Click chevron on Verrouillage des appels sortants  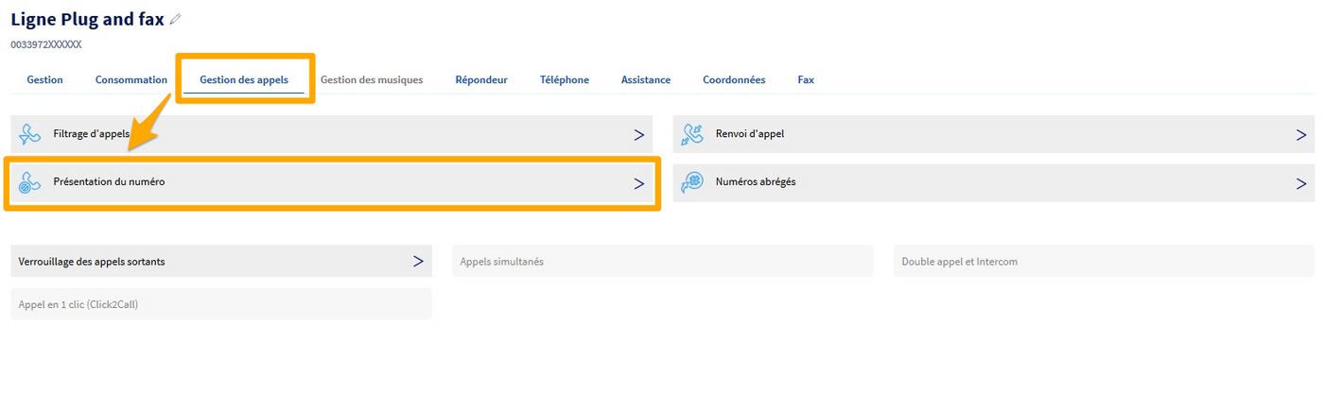click(x=418, y=262)
